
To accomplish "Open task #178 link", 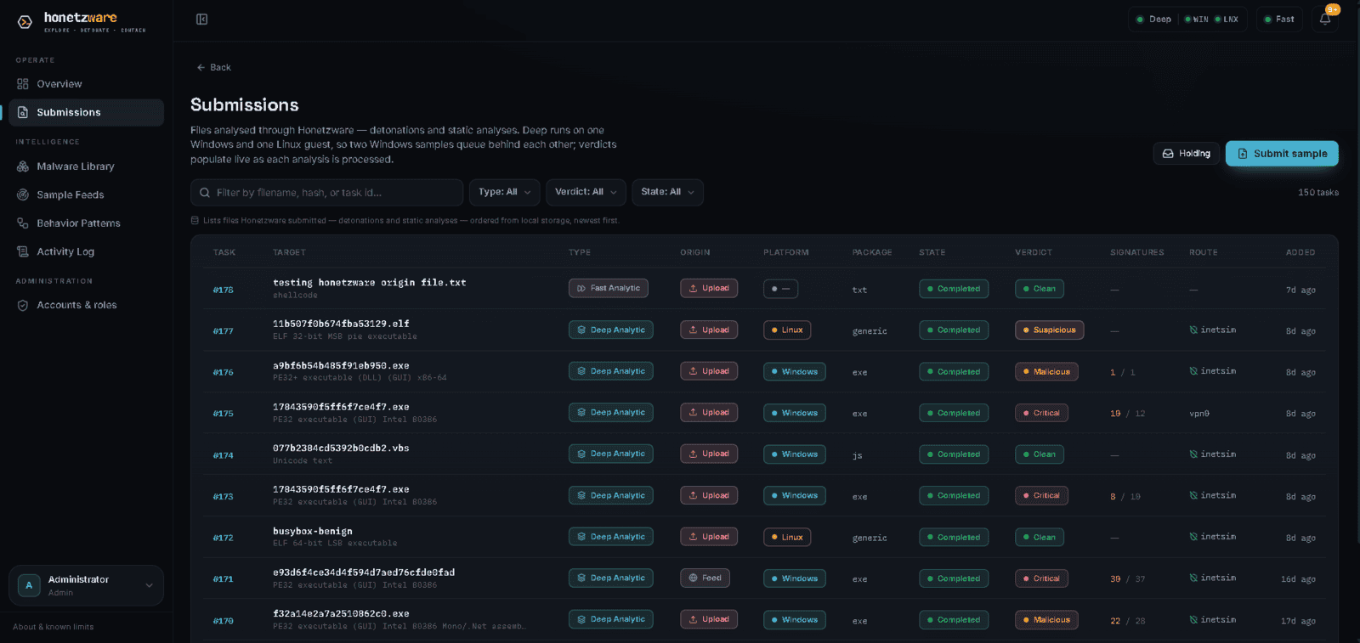I will click(x=223, y=290).
